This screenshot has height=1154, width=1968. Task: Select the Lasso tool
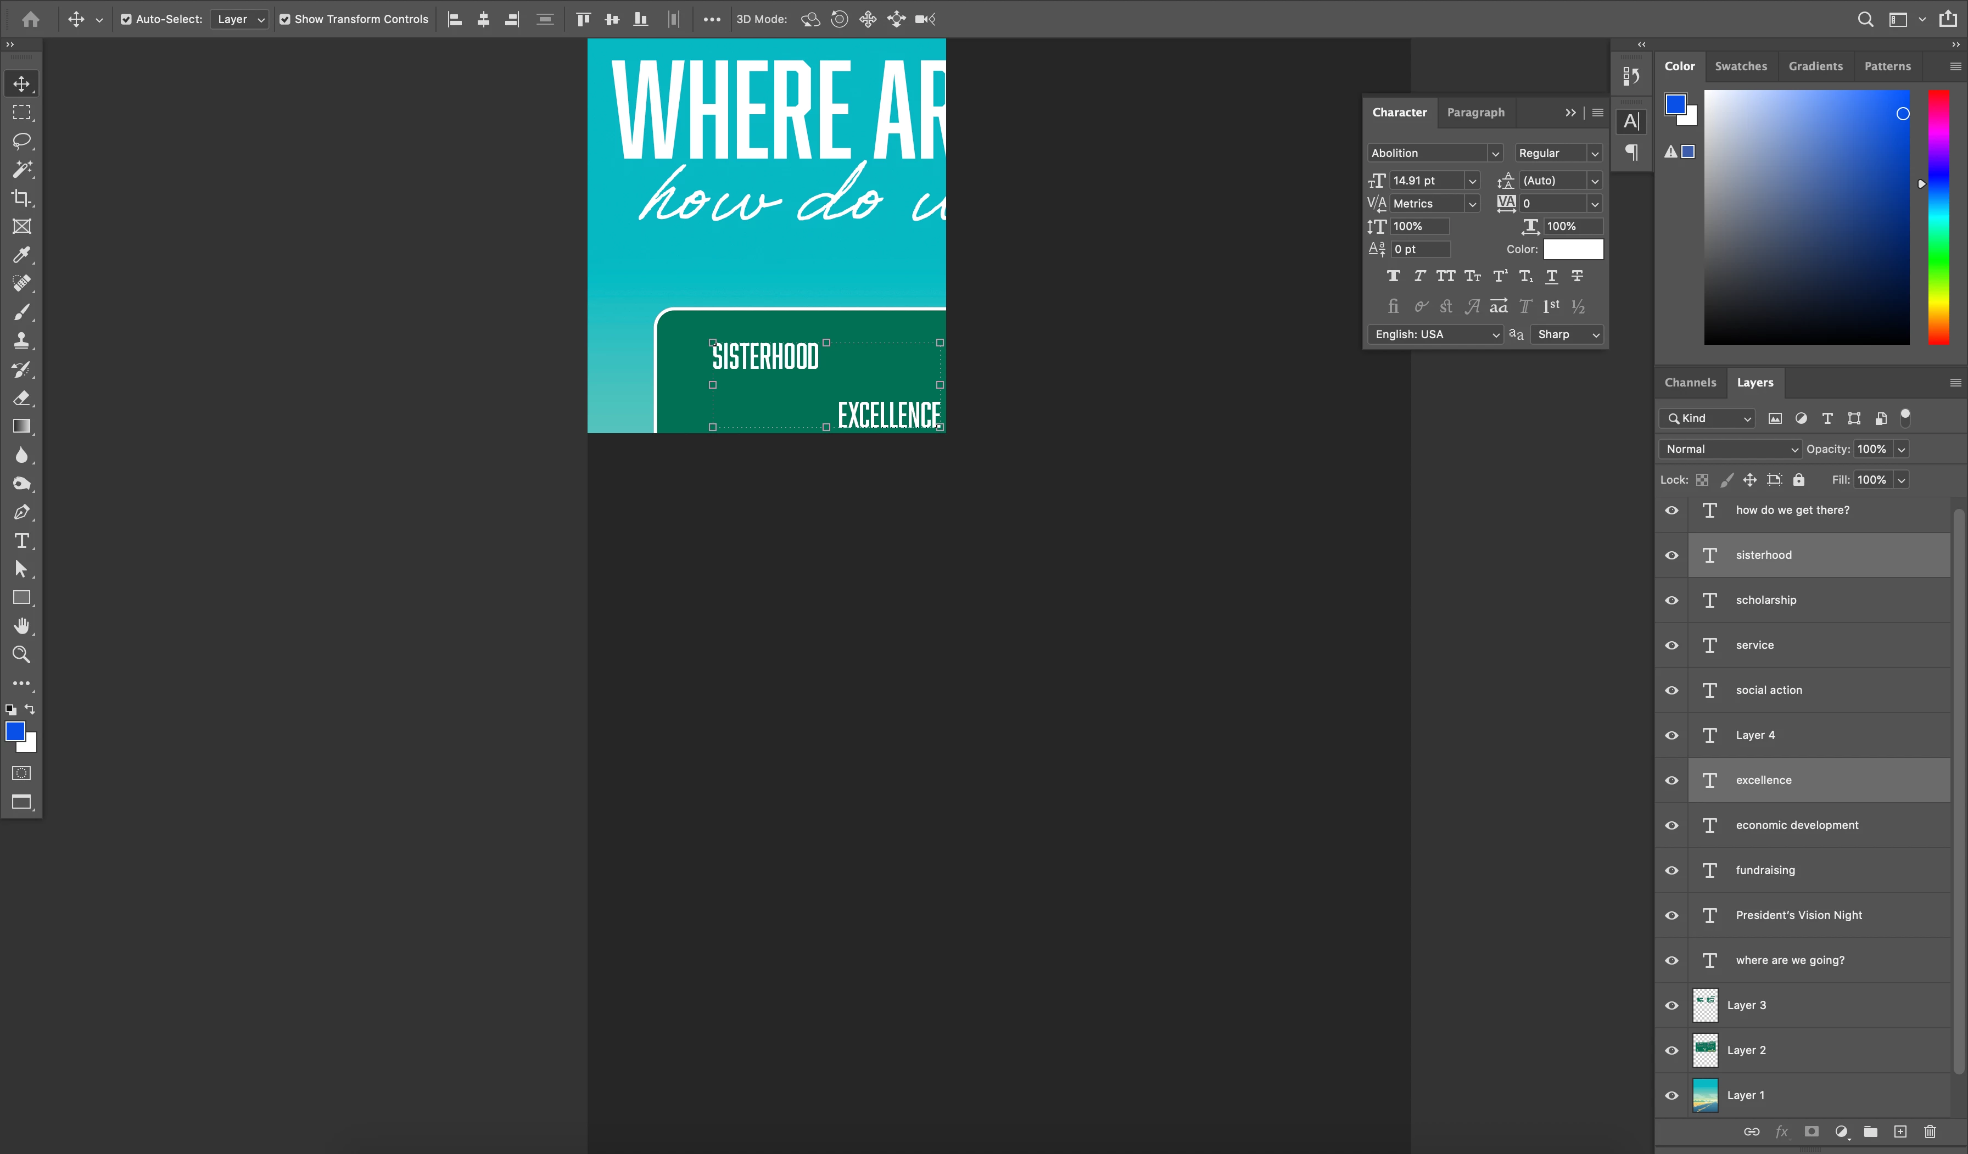tap(21, 141)
